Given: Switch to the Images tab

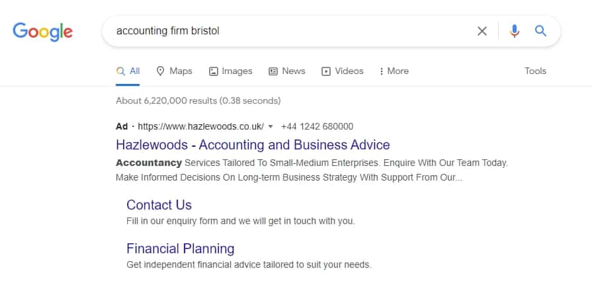Looking at the screenshot, I should coord(237,71).
